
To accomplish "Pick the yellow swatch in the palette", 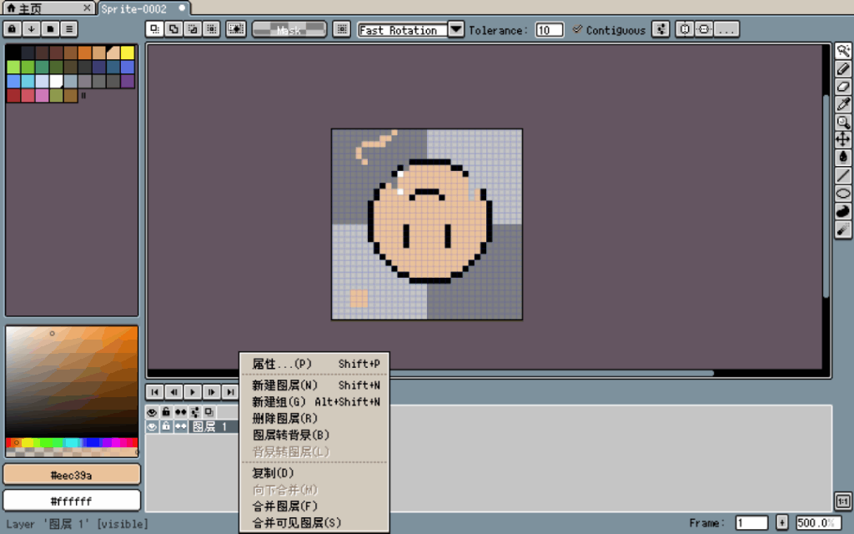I will (x=127, y=53).
